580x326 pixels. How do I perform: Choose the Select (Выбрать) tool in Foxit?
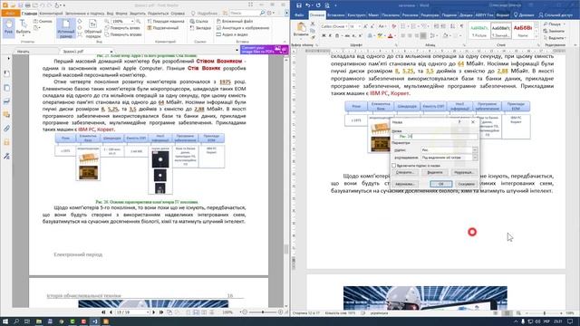click(x=23, y=27)
